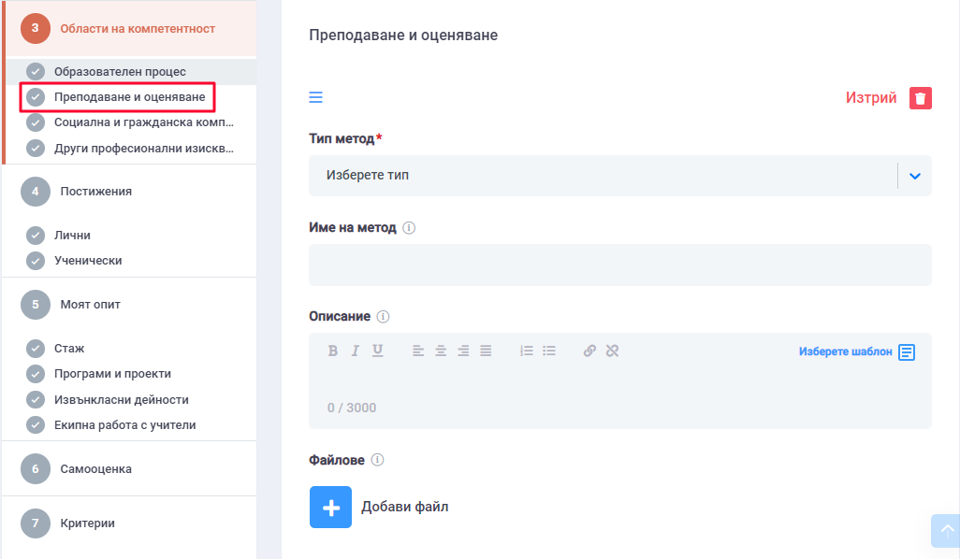Insert a numbered list in description
The image size is (960, 559).
click(x=527, y=351)
